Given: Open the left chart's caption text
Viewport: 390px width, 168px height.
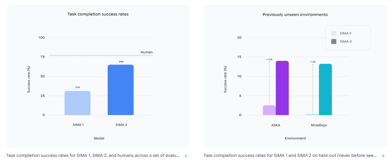Looking at the screenshot, I should (x=93, y=156).
